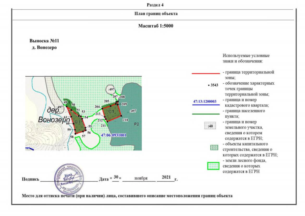Click the blue cadastral quarter legend line
Image resolution: width=305 pixels, height=216 pixels.
(x=205, y=105)
